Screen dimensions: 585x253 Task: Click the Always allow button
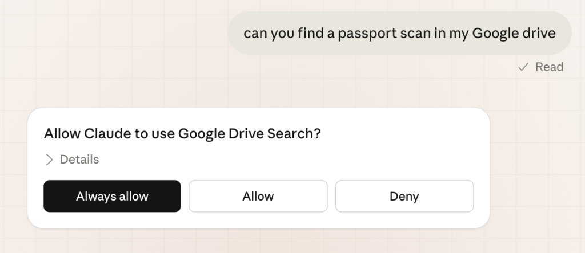point(112,196)
